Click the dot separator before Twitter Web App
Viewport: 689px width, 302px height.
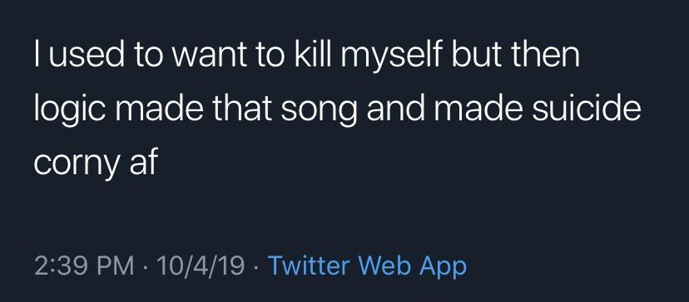pyautogui.click(x=256, y=266)
